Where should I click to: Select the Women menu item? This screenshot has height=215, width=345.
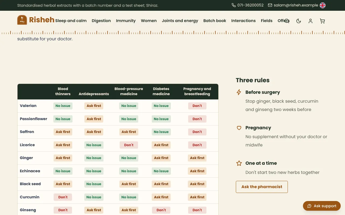(149, 21)
